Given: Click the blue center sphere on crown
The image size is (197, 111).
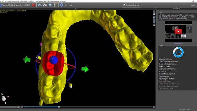Looking at the screenshot, I should (54, 60).
